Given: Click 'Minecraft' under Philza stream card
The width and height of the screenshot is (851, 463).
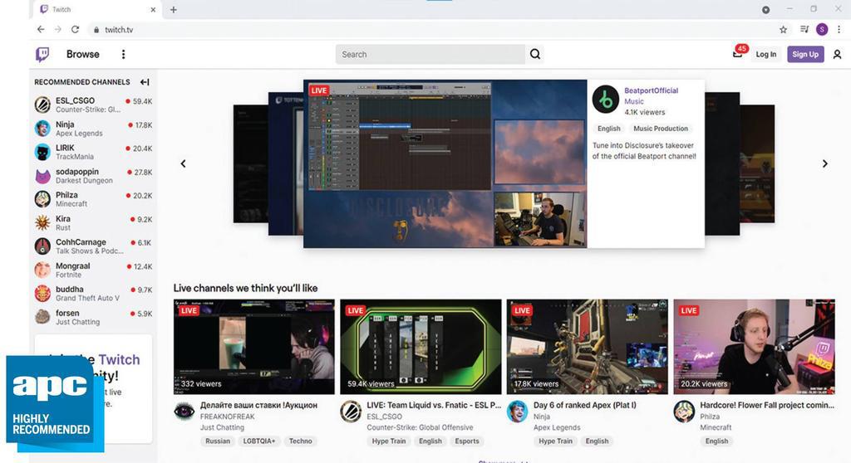Looking at the screenshot, I should (716, 428).
